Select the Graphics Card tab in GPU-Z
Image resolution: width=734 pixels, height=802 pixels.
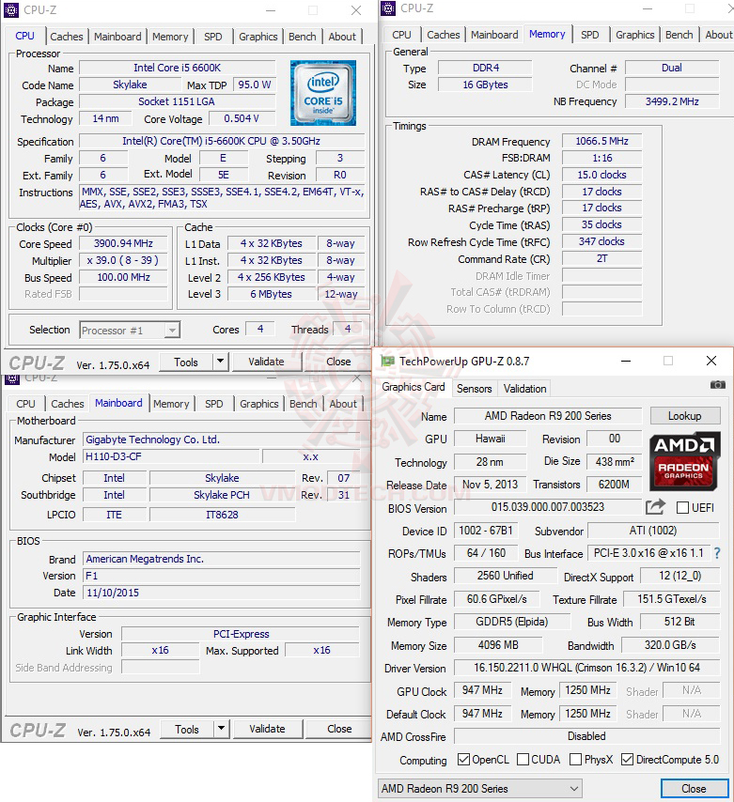click(x=414, y=387)
